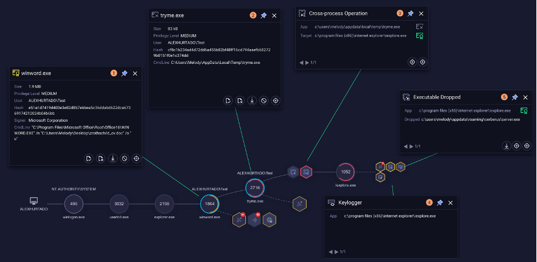Download file from winword.exe panel
Image resolution: width=537 pixels, height=262 pixels.
coord(113,158)
